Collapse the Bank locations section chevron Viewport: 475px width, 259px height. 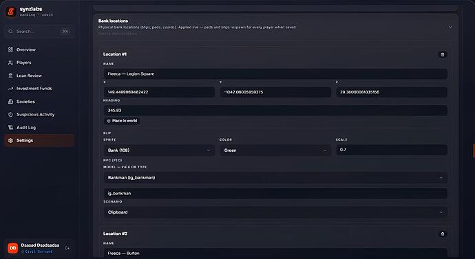pyautogui.click(x=450, y=27)
